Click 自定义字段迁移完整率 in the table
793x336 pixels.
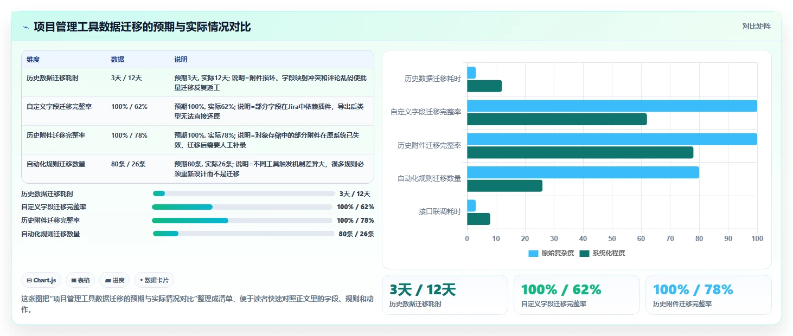pos(59,106)
